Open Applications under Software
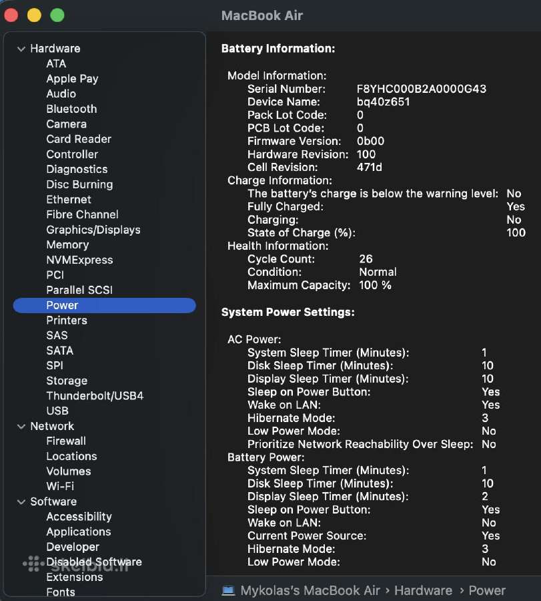This screenshot has width=541, height=601. (x=79, y=532)
